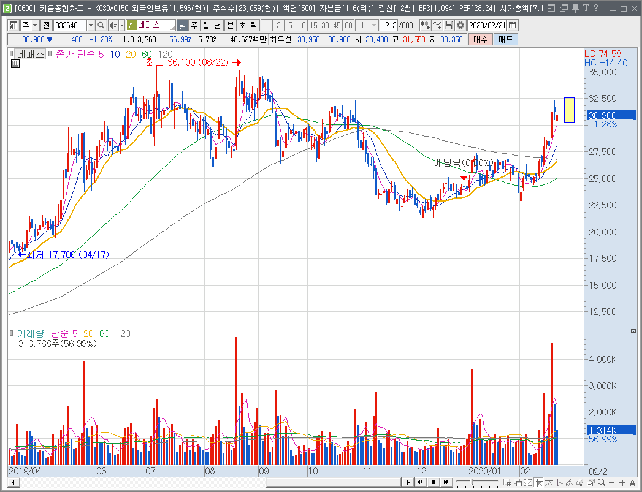
Task: Expand the interval 1 dropdown arrow
Action: (x=374, y=25)
